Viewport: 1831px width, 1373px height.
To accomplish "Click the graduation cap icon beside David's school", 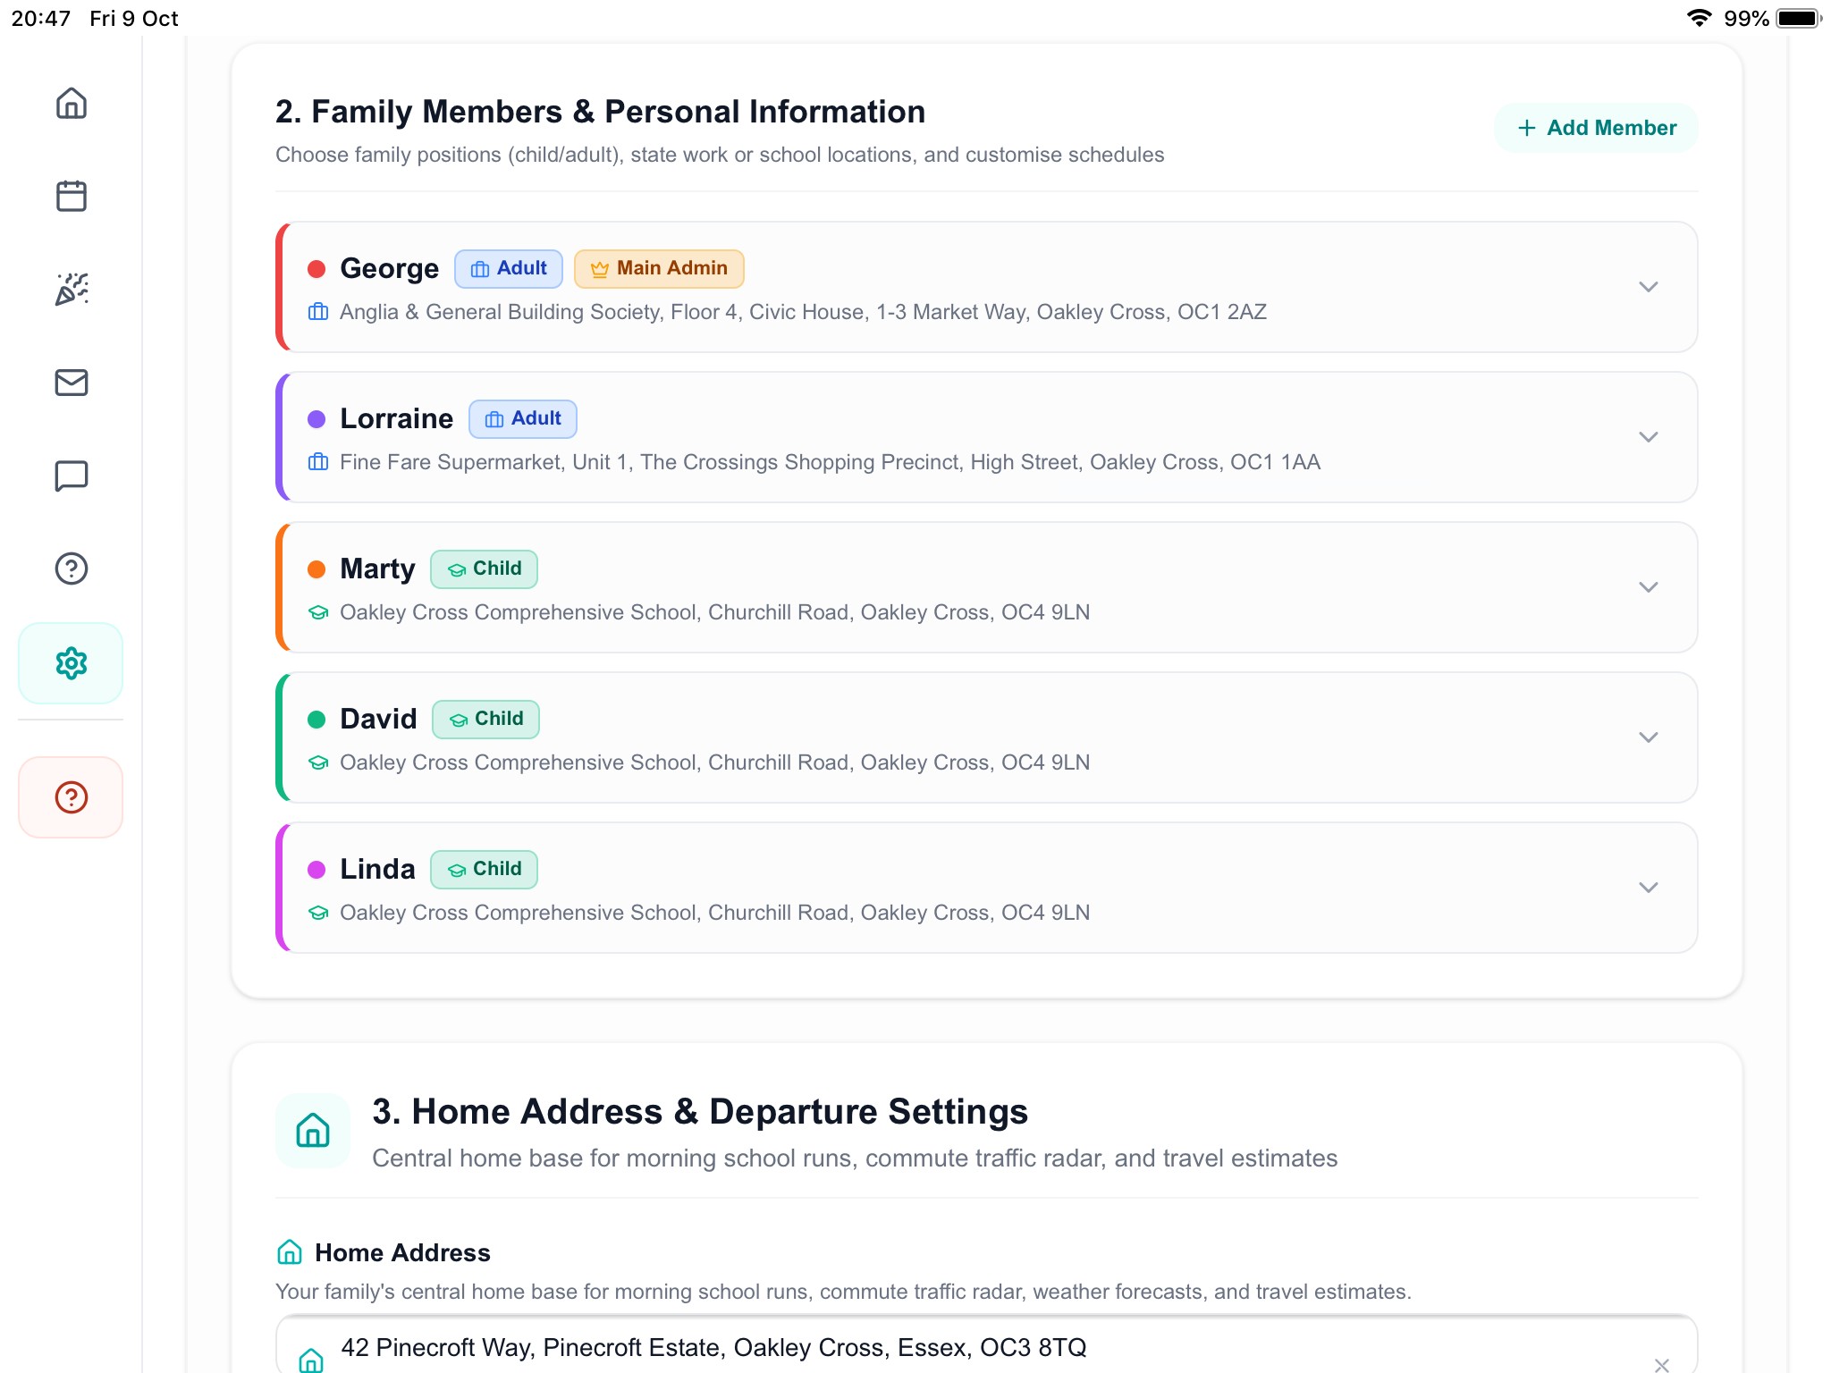I will [318, 762].
